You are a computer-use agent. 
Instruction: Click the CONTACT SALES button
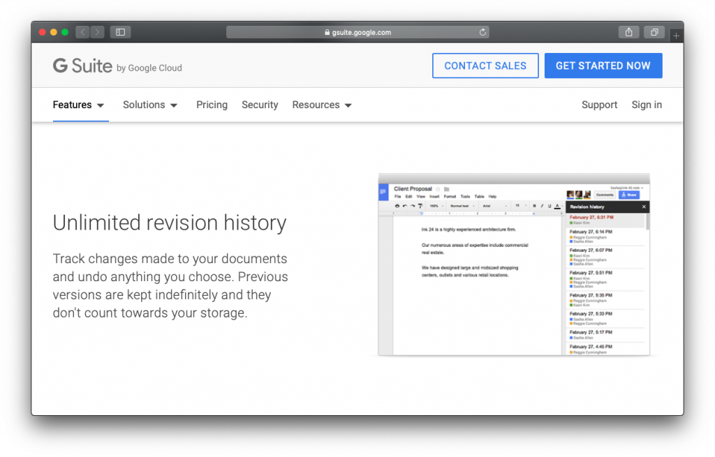click(x=485, y=66)
